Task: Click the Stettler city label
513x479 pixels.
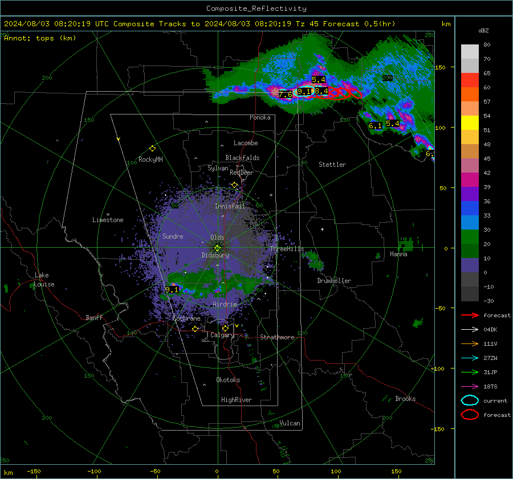Action: pos(332,165)
